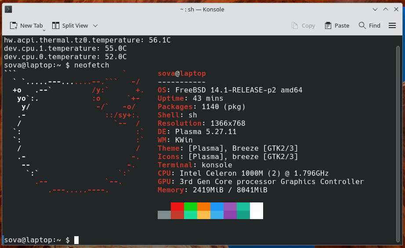Viewport: 405px width, 248px height.
Task: Expand the New Tab profile dropdown arrow
Action: [44, 30]
